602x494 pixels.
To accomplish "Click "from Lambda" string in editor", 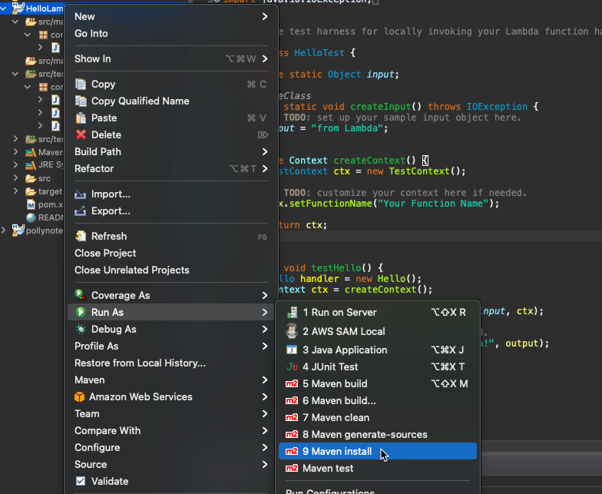I will [347, 128].
